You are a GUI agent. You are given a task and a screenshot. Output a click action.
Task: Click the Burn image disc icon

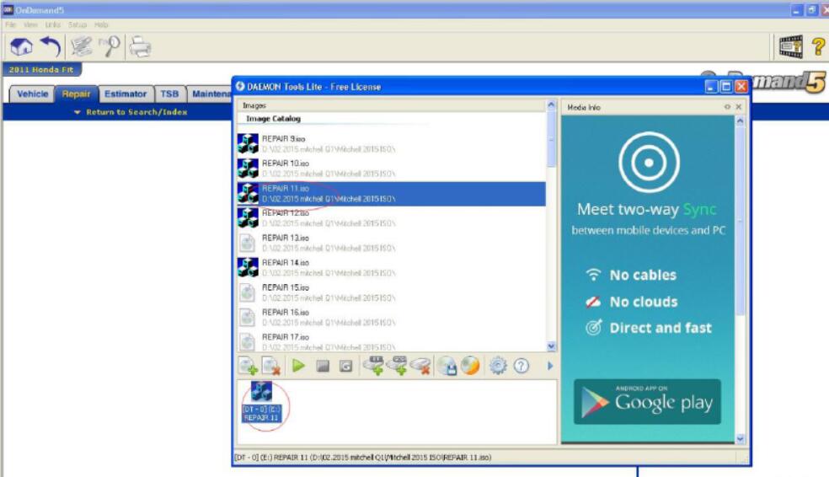click(470, 366)
